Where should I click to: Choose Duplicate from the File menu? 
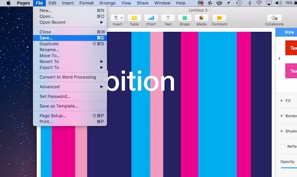(70, 44)
